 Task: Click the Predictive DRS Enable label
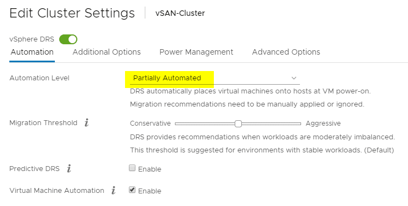150,169
